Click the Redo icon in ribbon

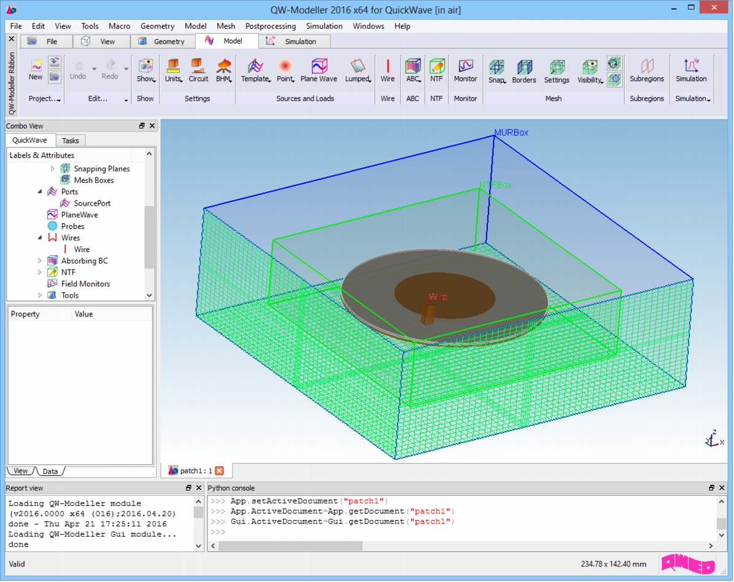point(110,65)
